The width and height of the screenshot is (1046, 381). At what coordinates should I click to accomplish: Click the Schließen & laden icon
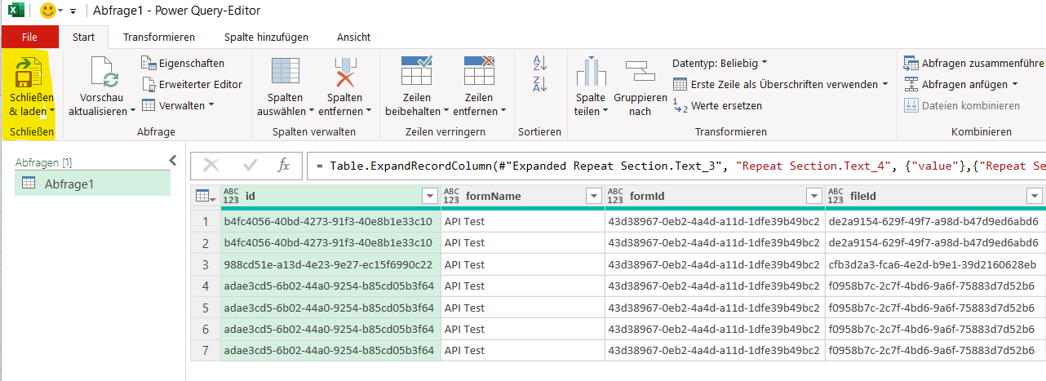click(x=30, y=73)
